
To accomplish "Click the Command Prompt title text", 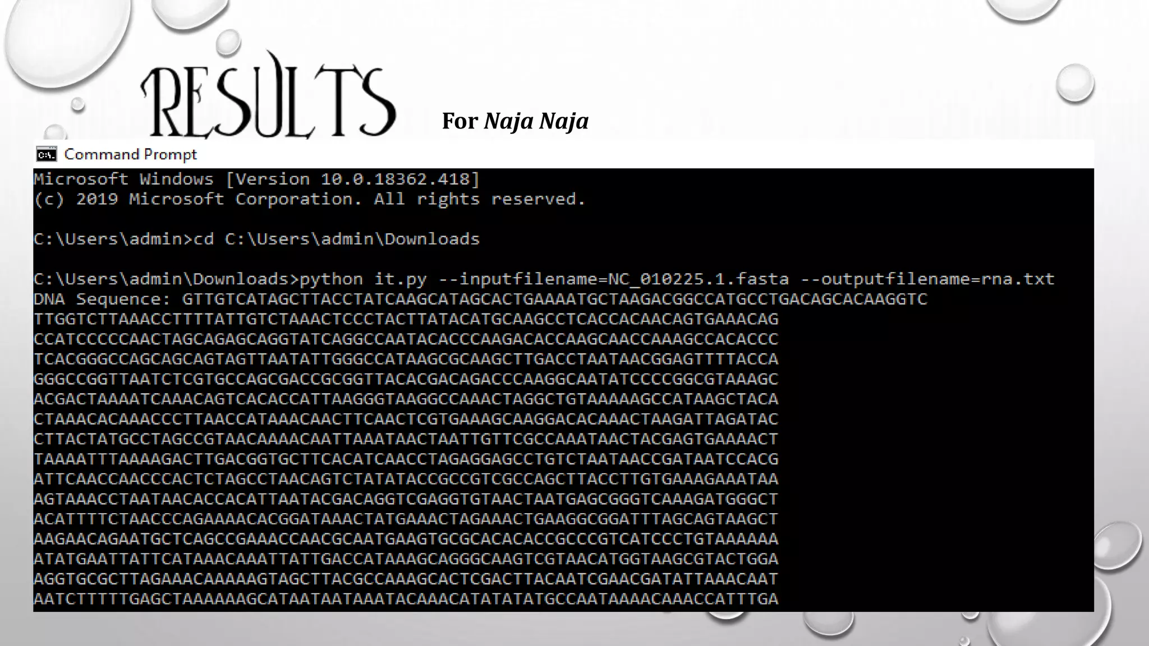I will (x=130, y=154).
